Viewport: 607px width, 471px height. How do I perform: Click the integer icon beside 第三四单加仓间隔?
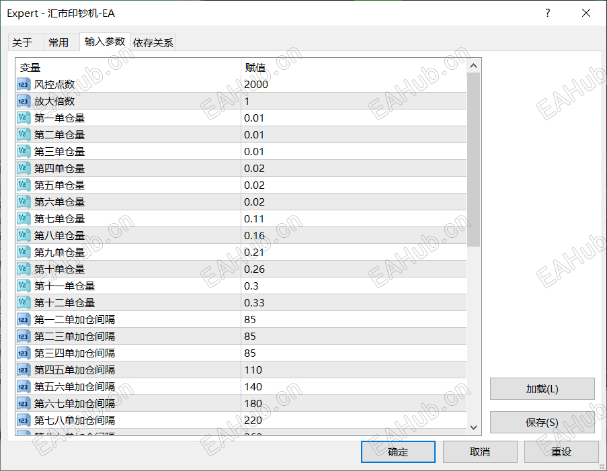point(24,353)
